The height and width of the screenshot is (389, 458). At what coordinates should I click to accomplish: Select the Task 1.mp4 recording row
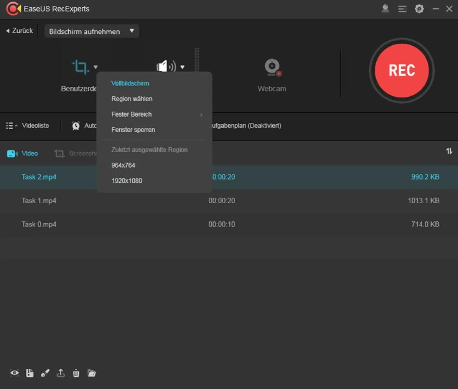point(229,201)
